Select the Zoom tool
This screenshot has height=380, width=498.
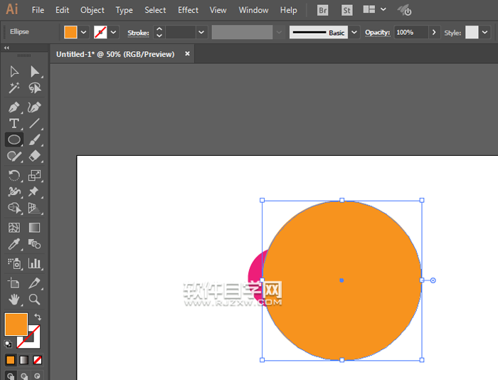click(x=34, y=300)
